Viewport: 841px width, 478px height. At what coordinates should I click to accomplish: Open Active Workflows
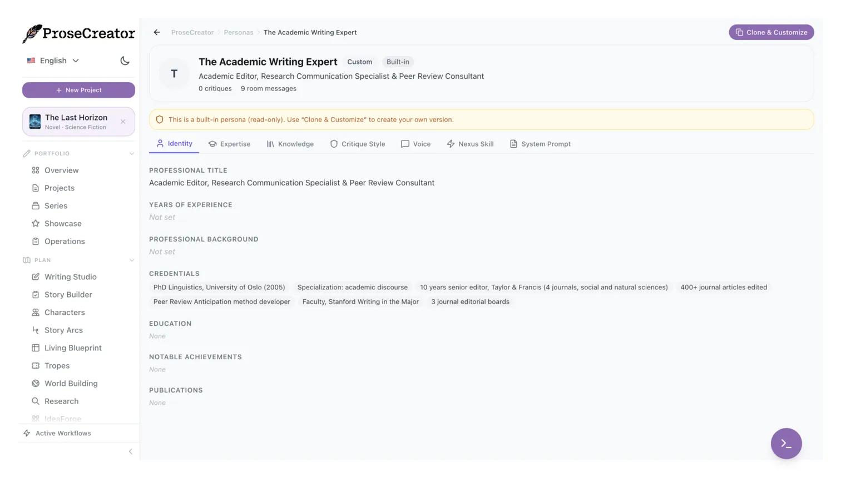pyautogui.click(x=63, y=433)
